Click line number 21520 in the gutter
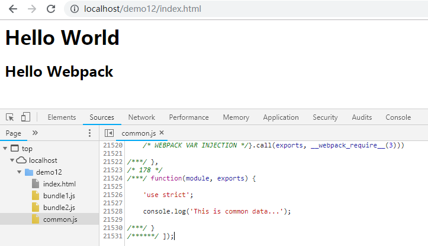The image size is (428, 246). [x=112, y=145]
